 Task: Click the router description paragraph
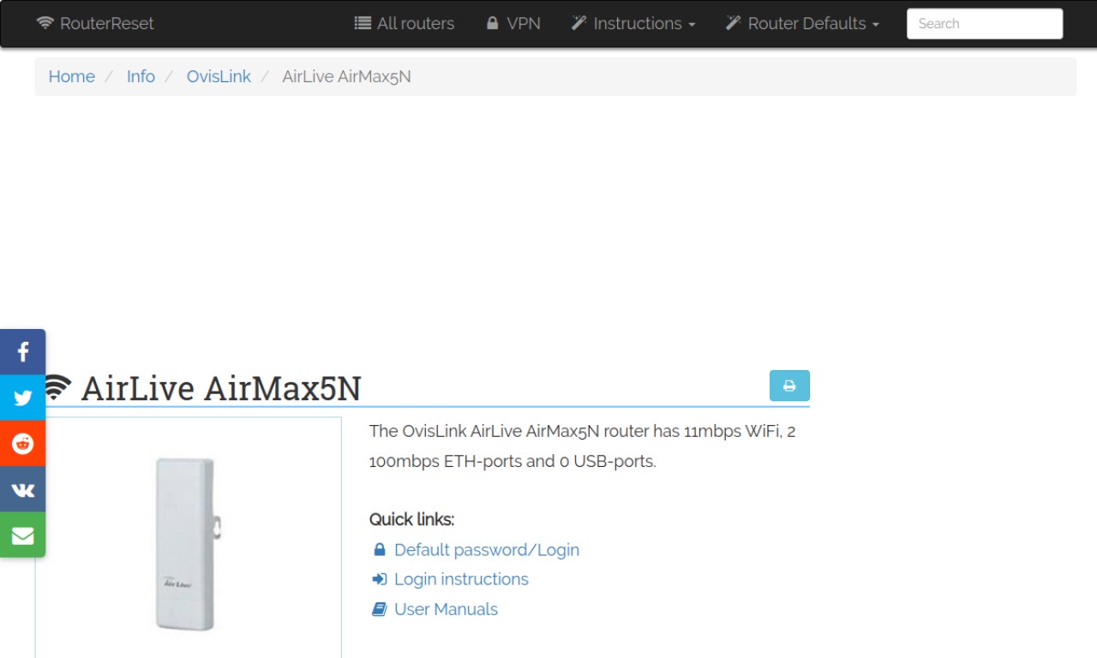tap(583, 446)
